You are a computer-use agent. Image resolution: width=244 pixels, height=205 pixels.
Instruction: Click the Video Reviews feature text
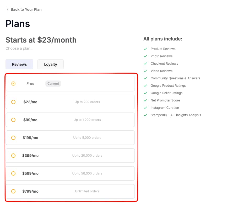[x=161, y=71]
